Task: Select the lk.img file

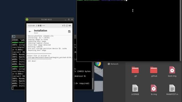Action: tap(154, 90)
